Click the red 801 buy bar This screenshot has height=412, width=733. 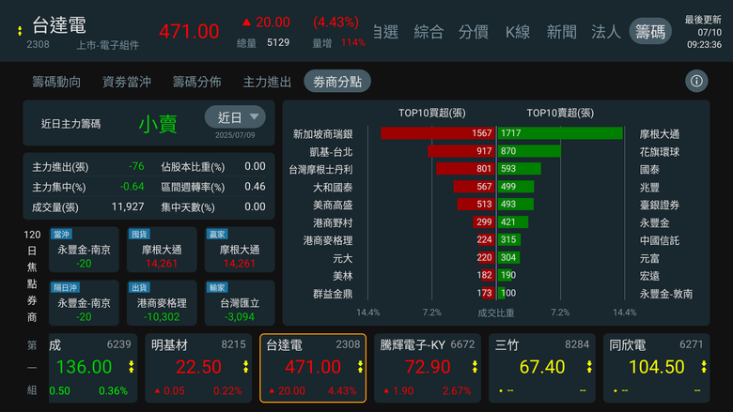(x=465, y=168)
